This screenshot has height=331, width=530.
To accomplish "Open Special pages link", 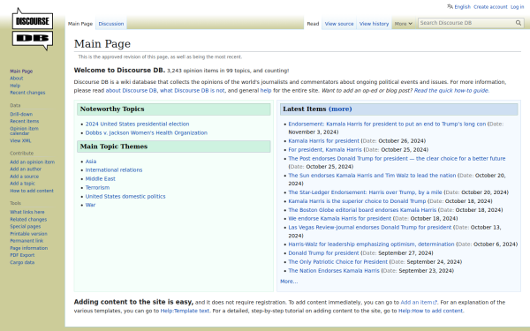I will point(26,226).
